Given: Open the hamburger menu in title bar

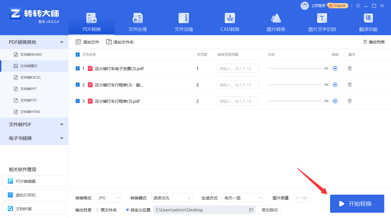Looking at the screenshot, I should click(358, 6).
